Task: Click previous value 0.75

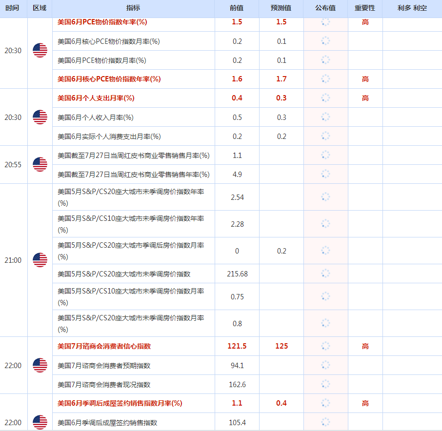Action: click(237, 296)
